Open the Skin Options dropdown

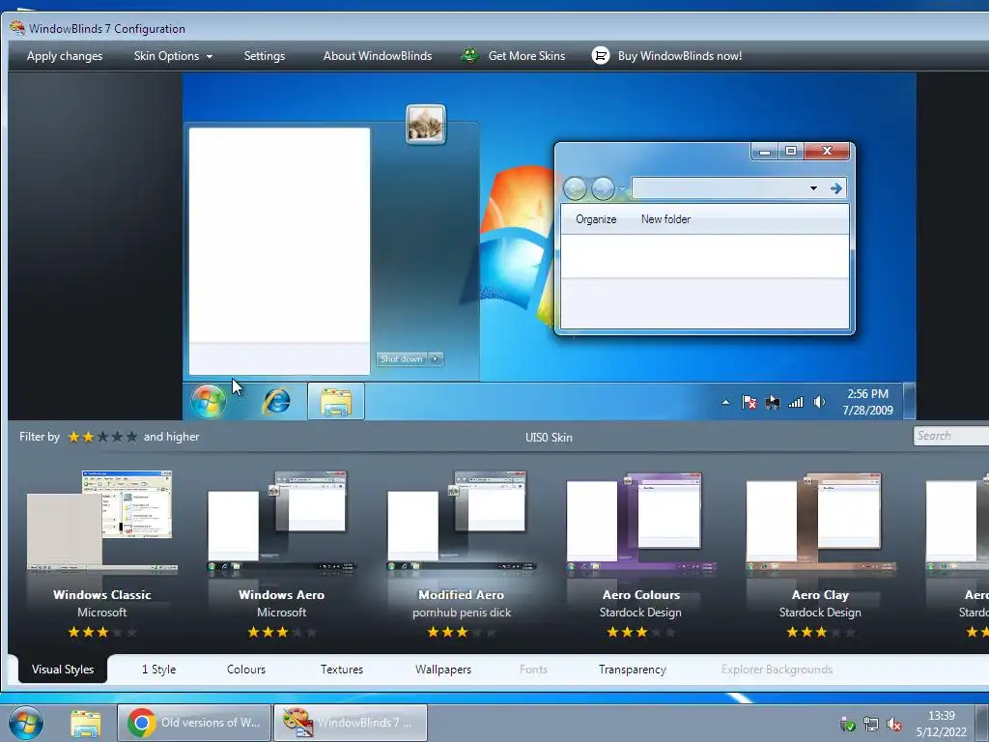173,56
